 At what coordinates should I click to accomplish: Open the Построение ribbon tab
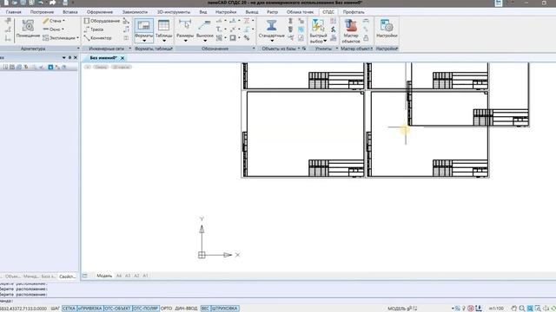[x=42, y=12]
